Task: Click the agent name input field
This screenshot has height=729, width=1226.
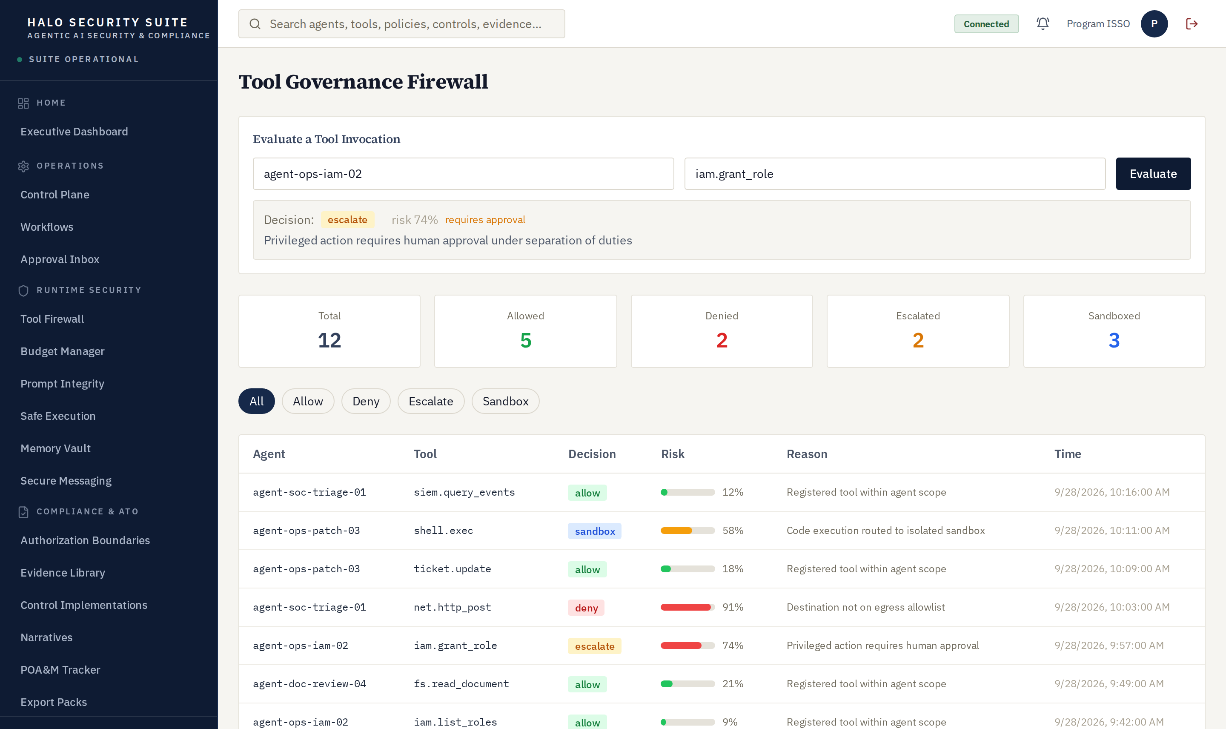Action: click(x=463, y=174)
